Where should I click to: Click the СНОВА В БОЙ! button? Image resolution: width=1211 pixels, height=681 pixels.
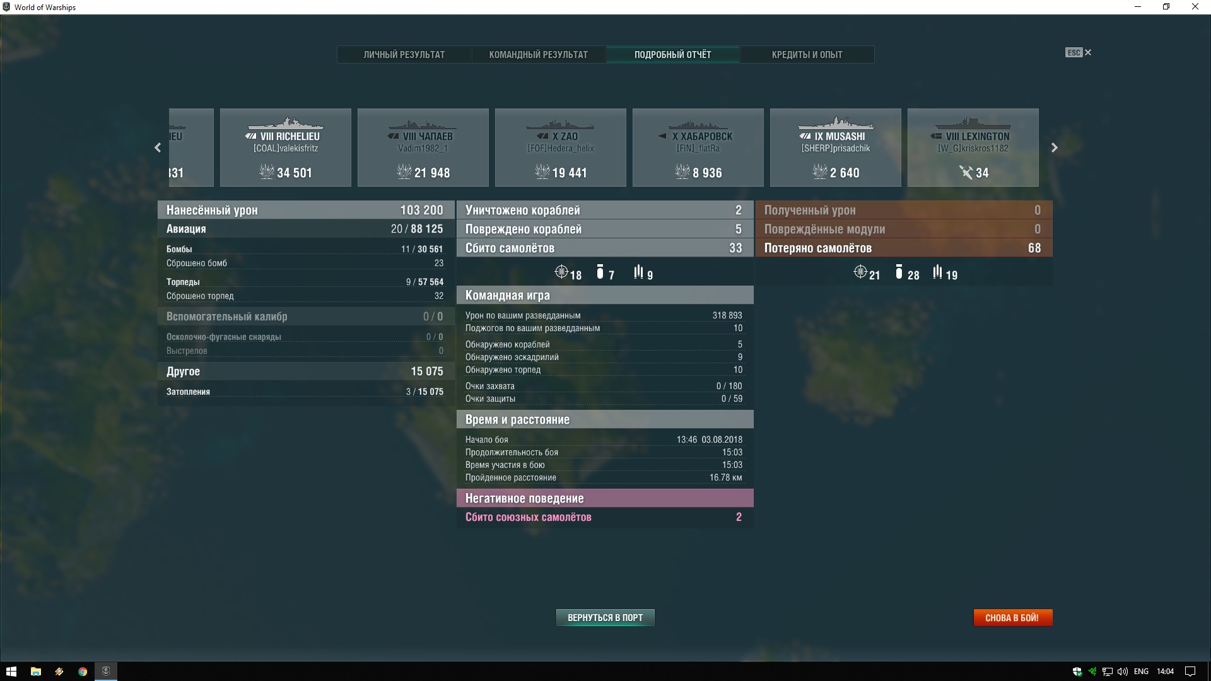pos(1013,618)
